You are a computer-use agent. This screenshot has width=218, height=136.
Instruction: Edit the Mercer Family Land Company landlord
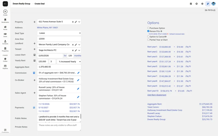click(x=76, y=45)
